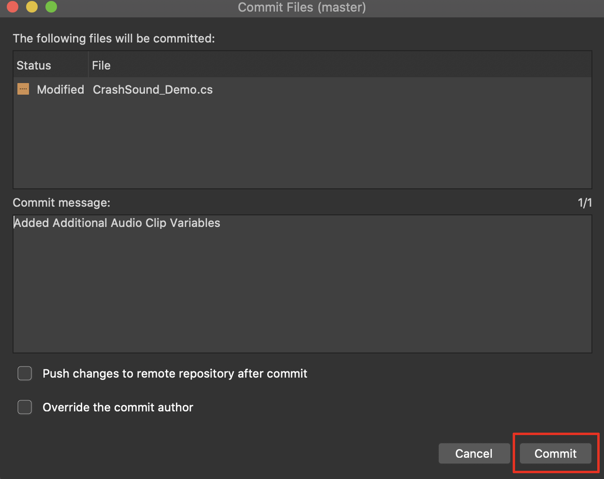This screenshot has height=479, width=604.
Task: Click the 'Commit message:' label
Action: (x=61, y=203)
